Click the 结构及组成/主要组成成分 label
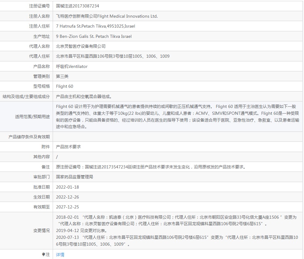 [26, 96]
